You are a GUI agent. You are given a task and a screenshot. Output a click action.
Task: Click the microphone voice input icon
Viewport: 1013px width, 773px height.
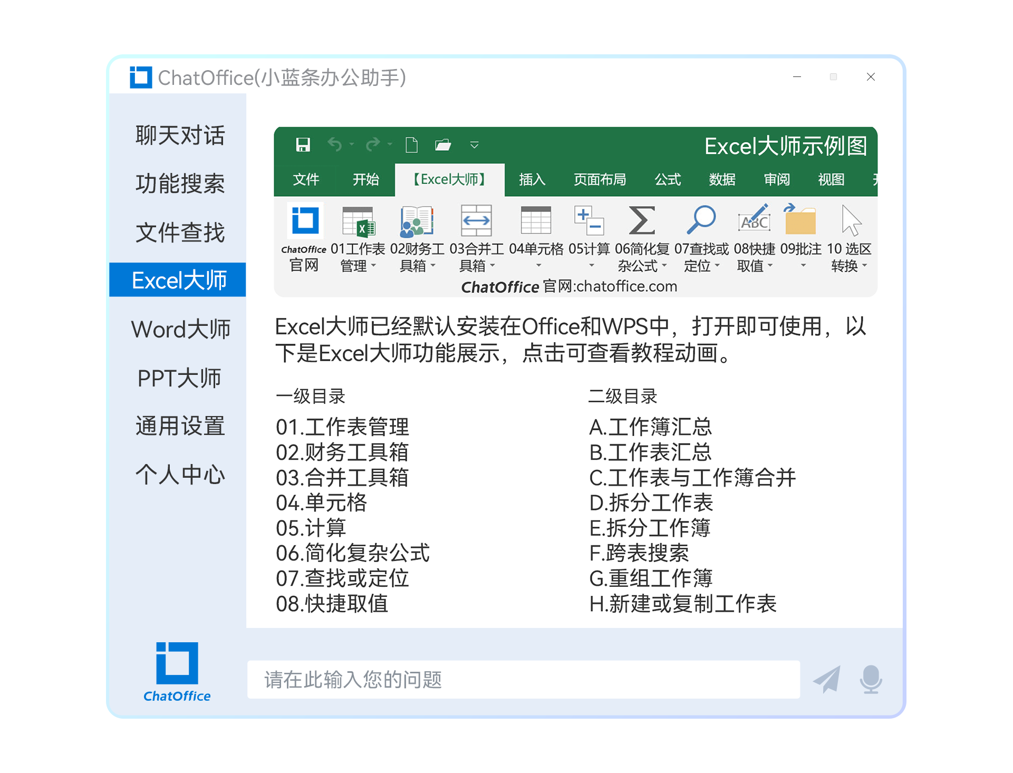coord(871,679)
